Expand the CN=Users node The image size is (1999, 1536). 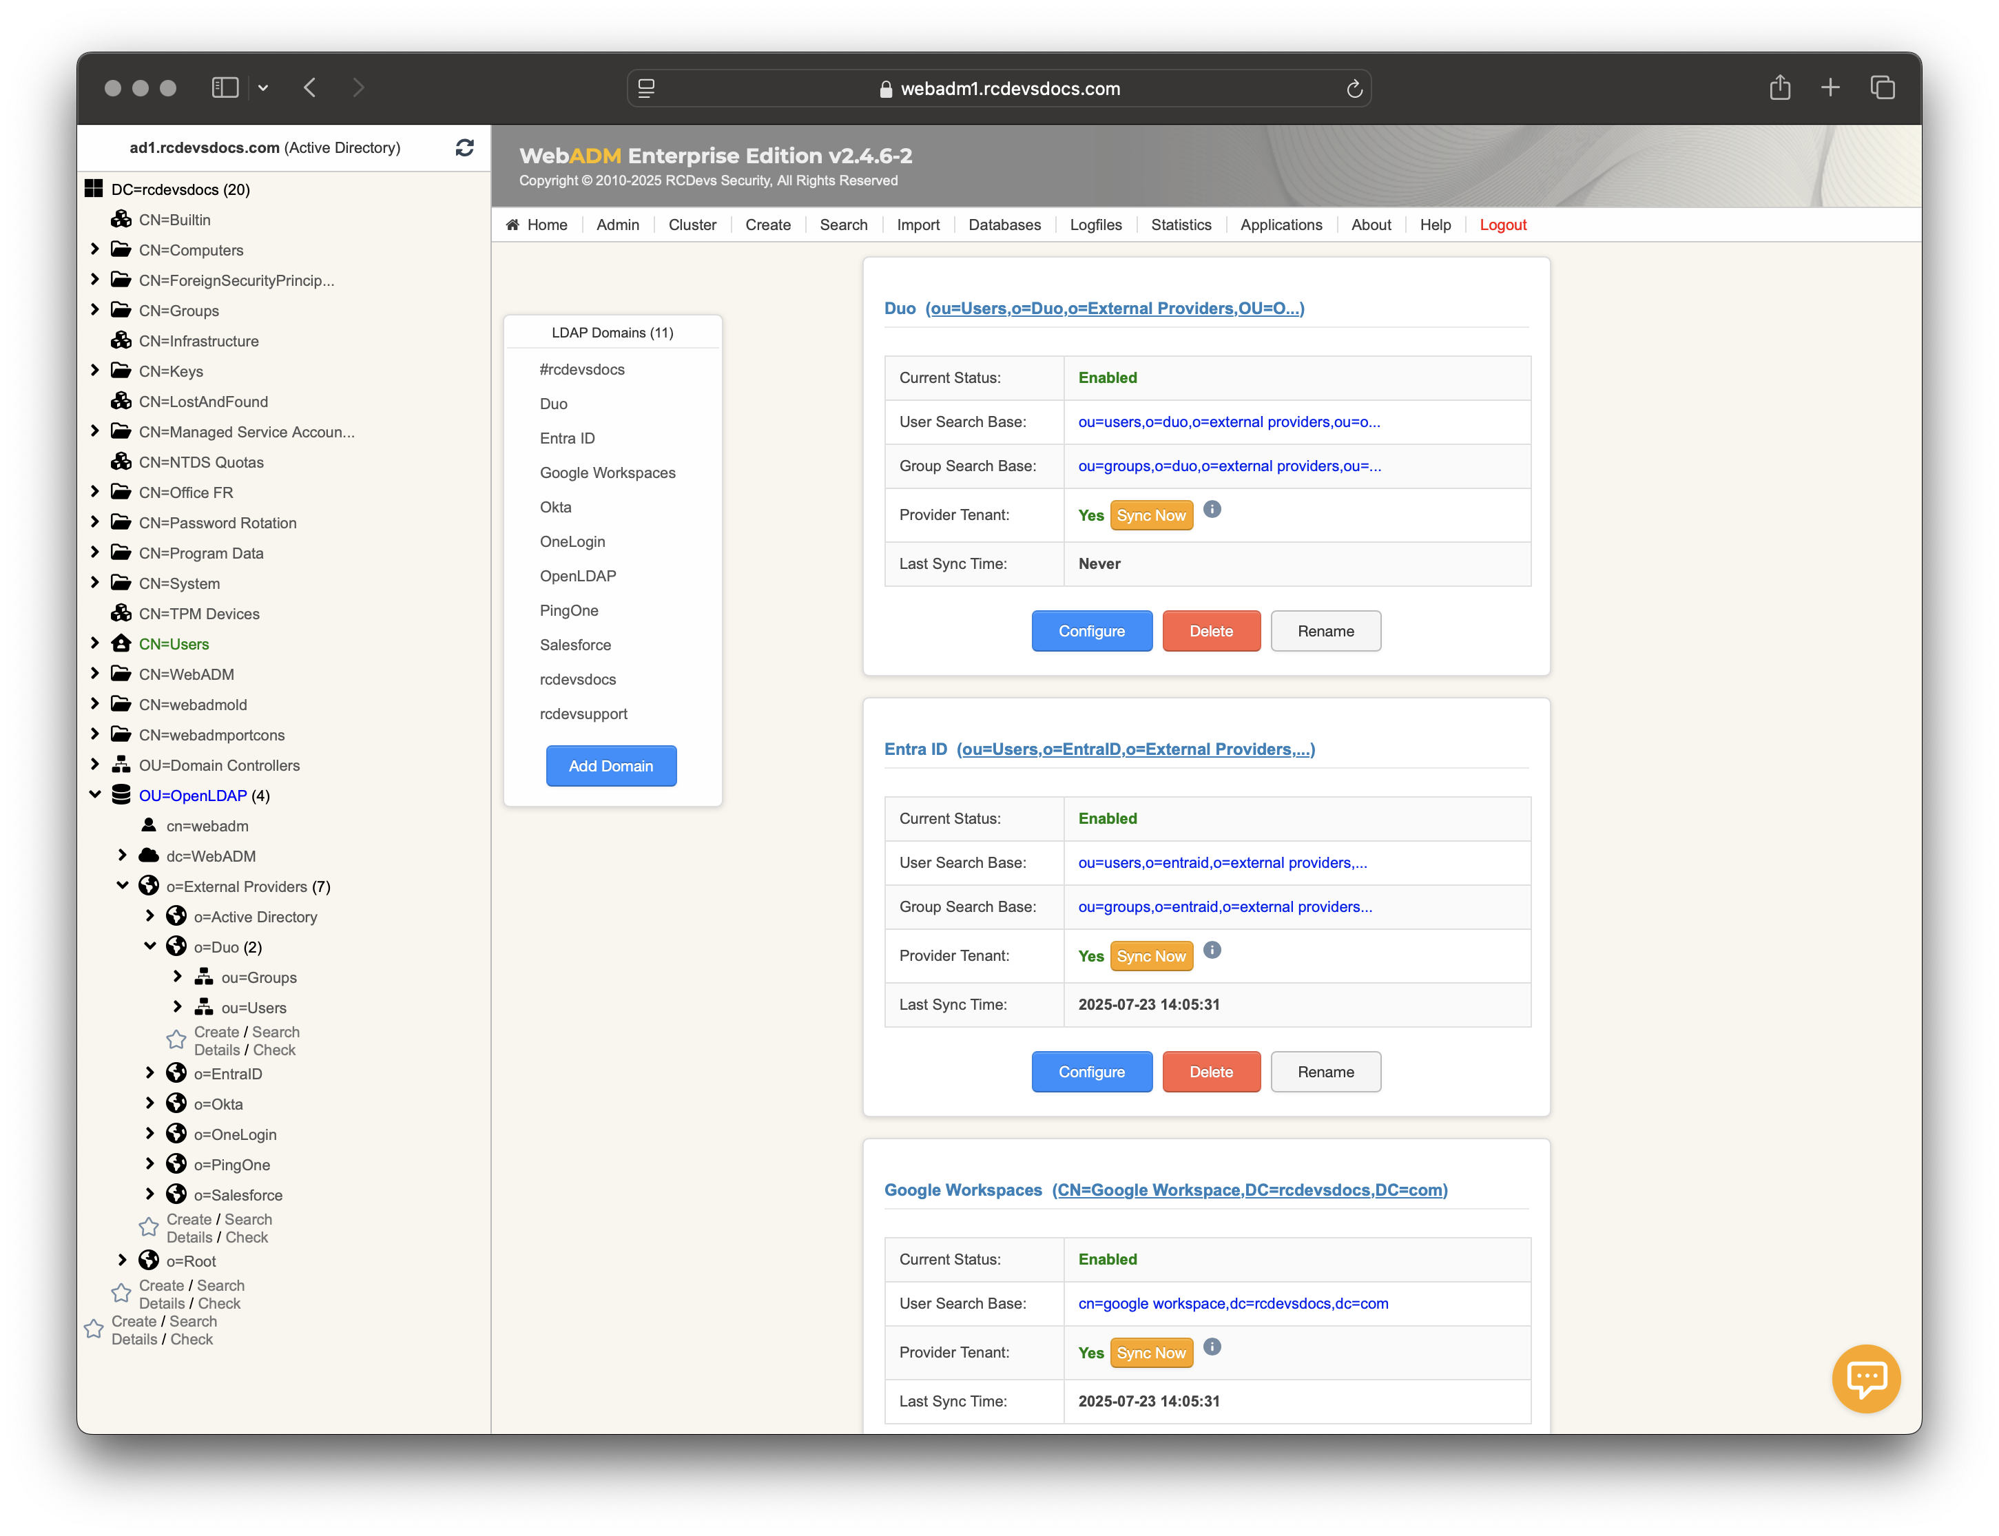coord(95,643)
